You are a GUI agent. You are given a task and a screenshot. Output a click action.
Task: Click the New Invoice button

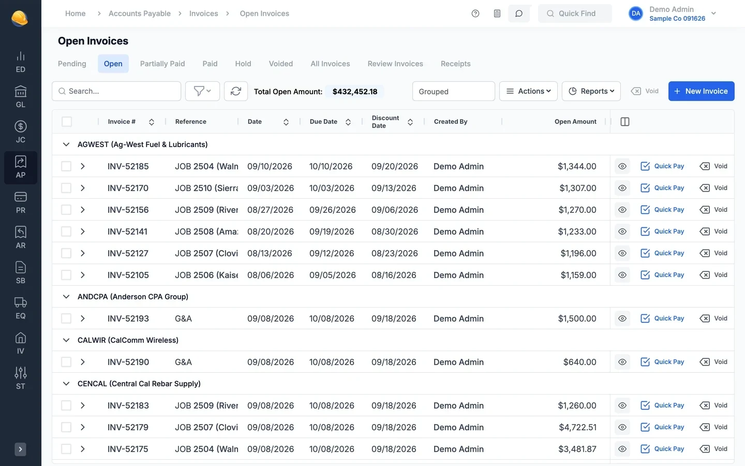(x=702, y=91)
